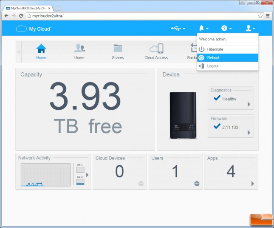Screen dimensions: 274x228
Task: Open the notifications bell icon
Action: [x=201, y=28]
